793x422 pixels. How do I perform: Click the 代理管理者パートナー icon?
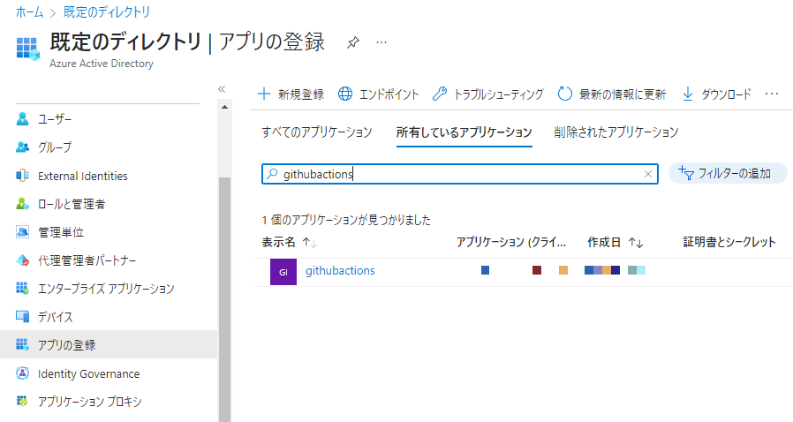[22, 260]
